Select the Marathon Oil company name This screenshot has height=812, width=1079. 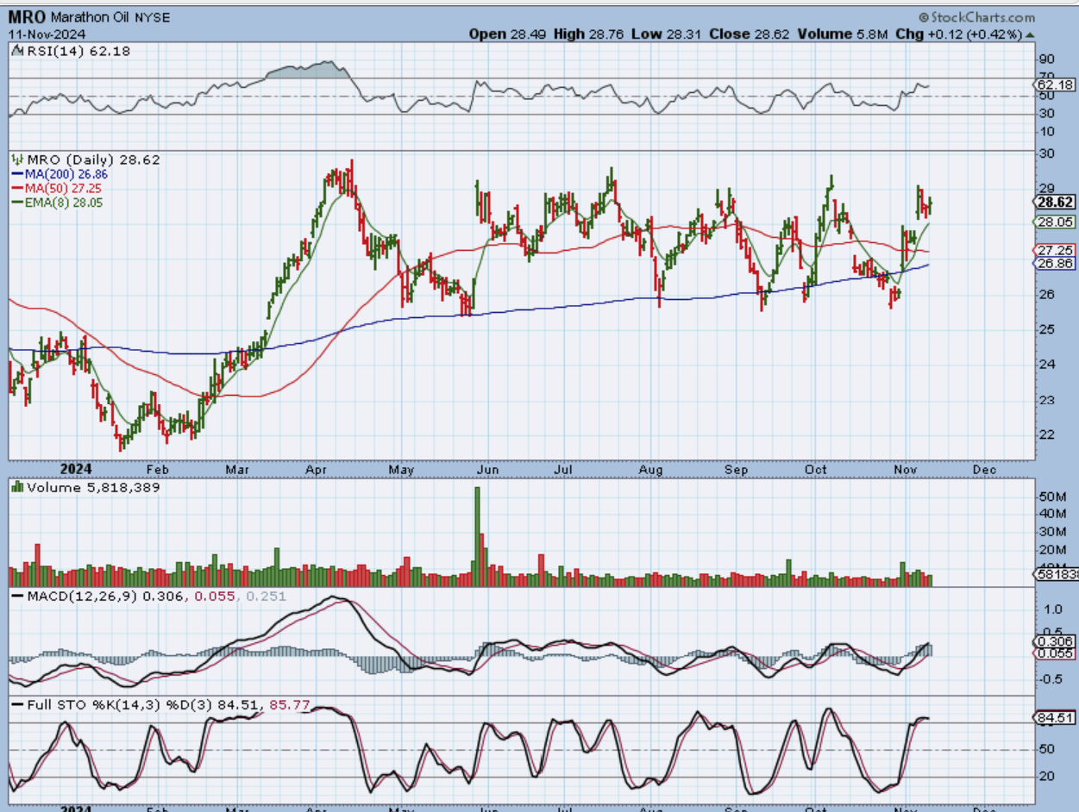[x=91, y=17]
